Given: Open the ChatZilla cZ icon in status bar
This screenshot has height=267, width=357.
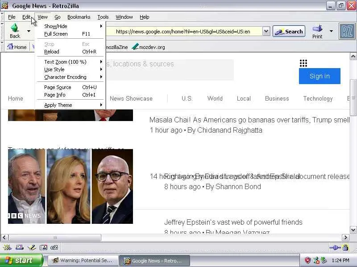Looking at the screenshot, I should click(x=54, y=247).
